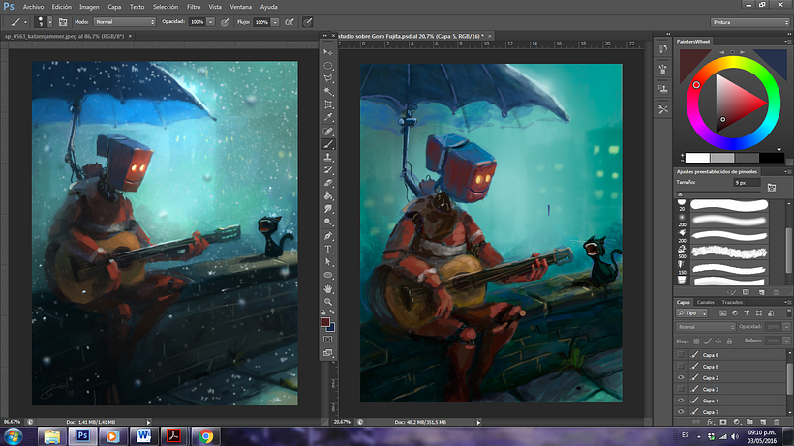Open layer blend mode Normal dropdown
This screenshot has width=794, height=446.
[x=705, y=327]
